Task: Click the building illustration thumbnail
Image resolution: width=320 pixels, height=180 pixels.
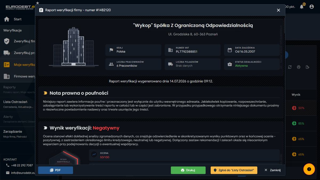Action: (x=74, y=47)
